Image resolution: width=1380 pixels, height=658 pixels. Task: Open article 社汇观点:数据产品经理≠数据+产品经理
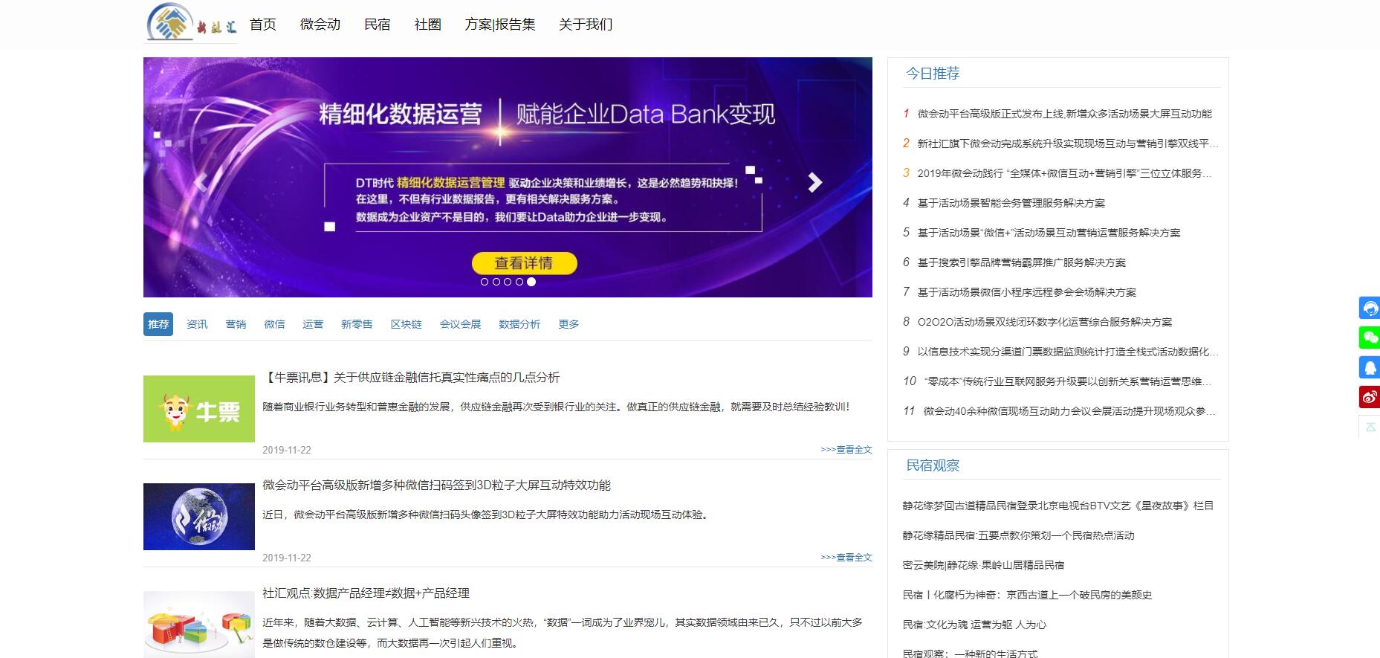click(366, 593)
